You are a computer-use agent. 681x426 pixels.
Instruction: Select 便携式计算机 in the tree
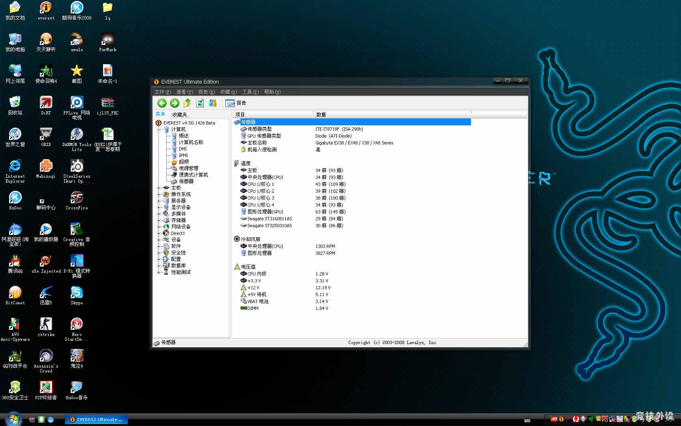point(193,175)
